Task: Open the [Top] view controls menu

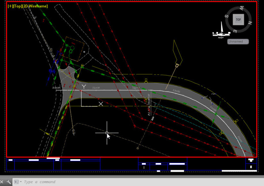Action: 17,6
